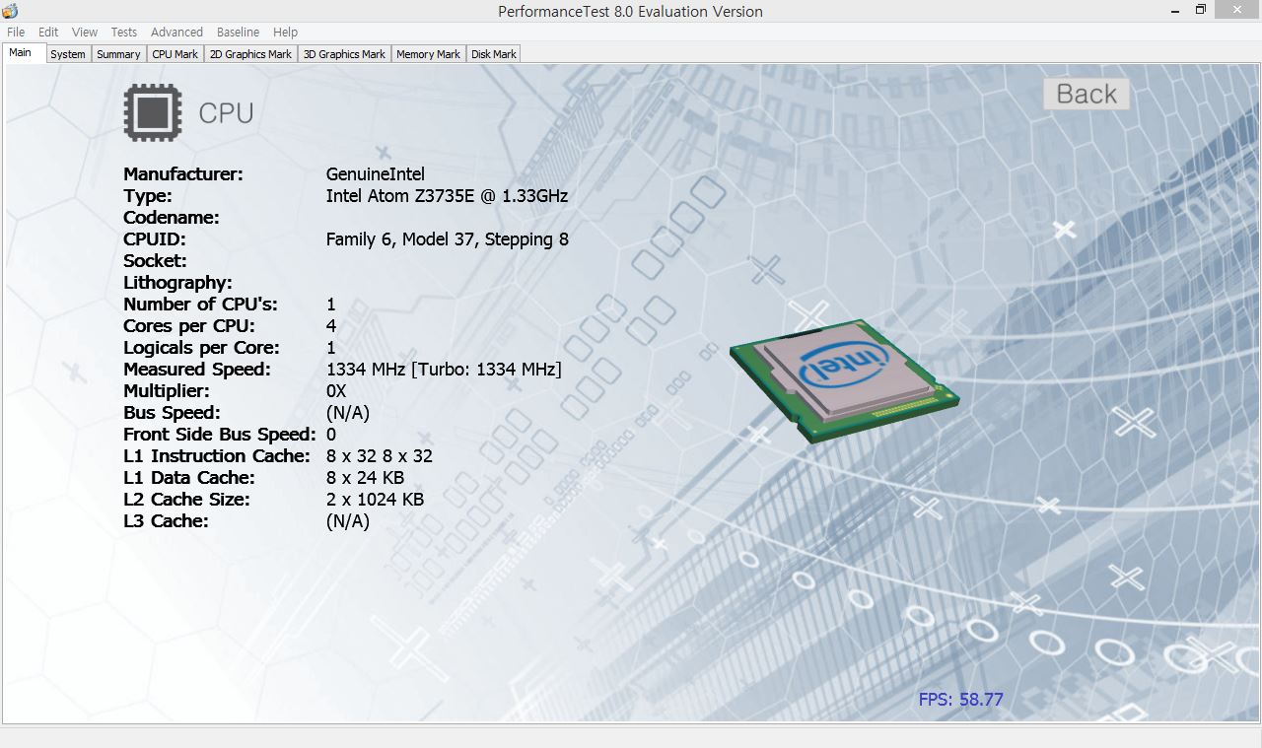Screen dimensions: 1262x748
Task: Click the Back button
Action: coord(1087,94)
